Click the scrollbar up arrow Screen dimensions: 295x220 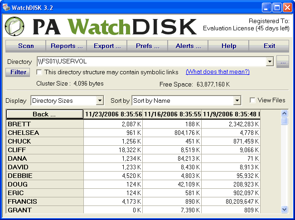[284, 113]
